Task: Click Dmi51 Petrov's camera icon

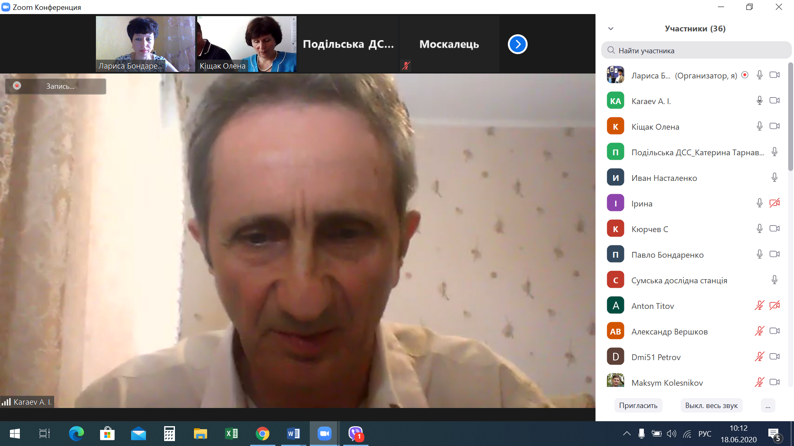Action: pos(775,357)
